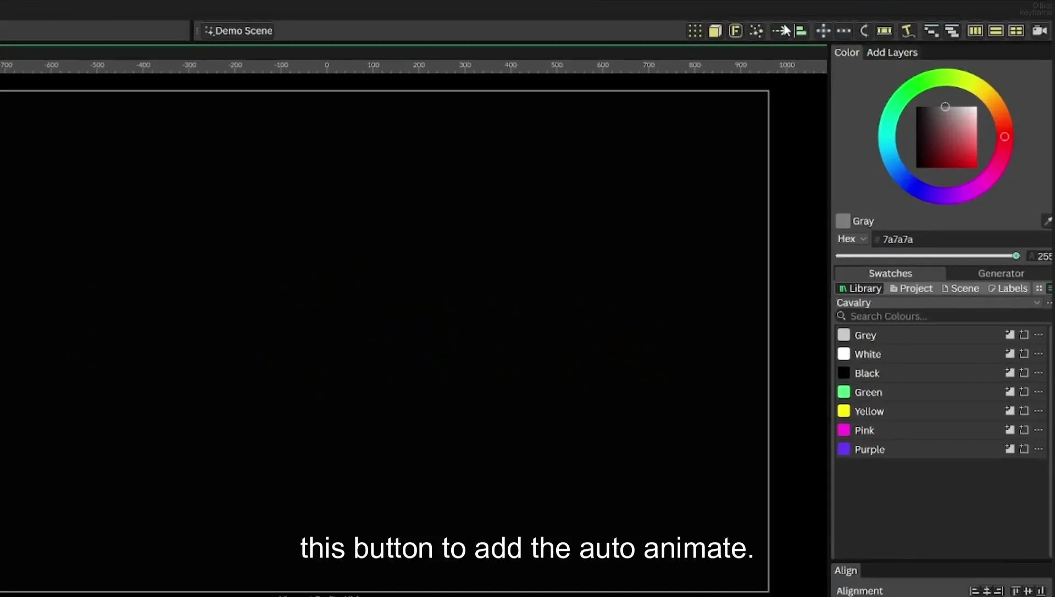The width and height of the screenshot is (1055, 597).
Task: Click the scattered dots toolbar icon
Action: tap(757, 31)
